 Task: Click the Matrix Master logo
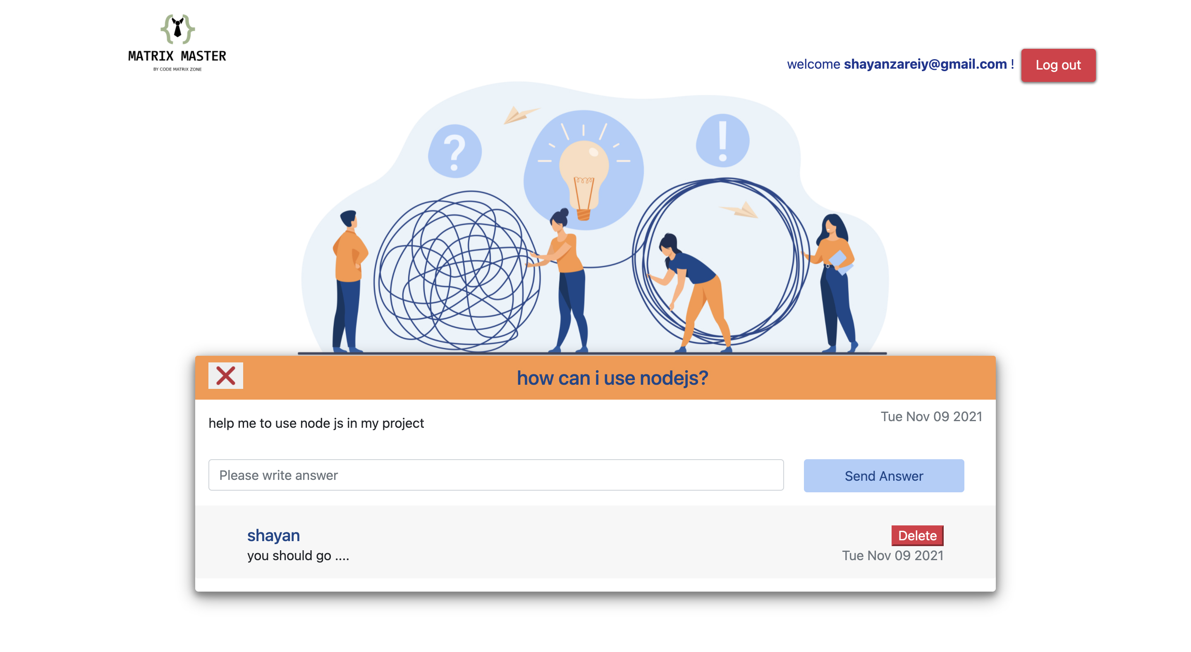pos(177,43)
